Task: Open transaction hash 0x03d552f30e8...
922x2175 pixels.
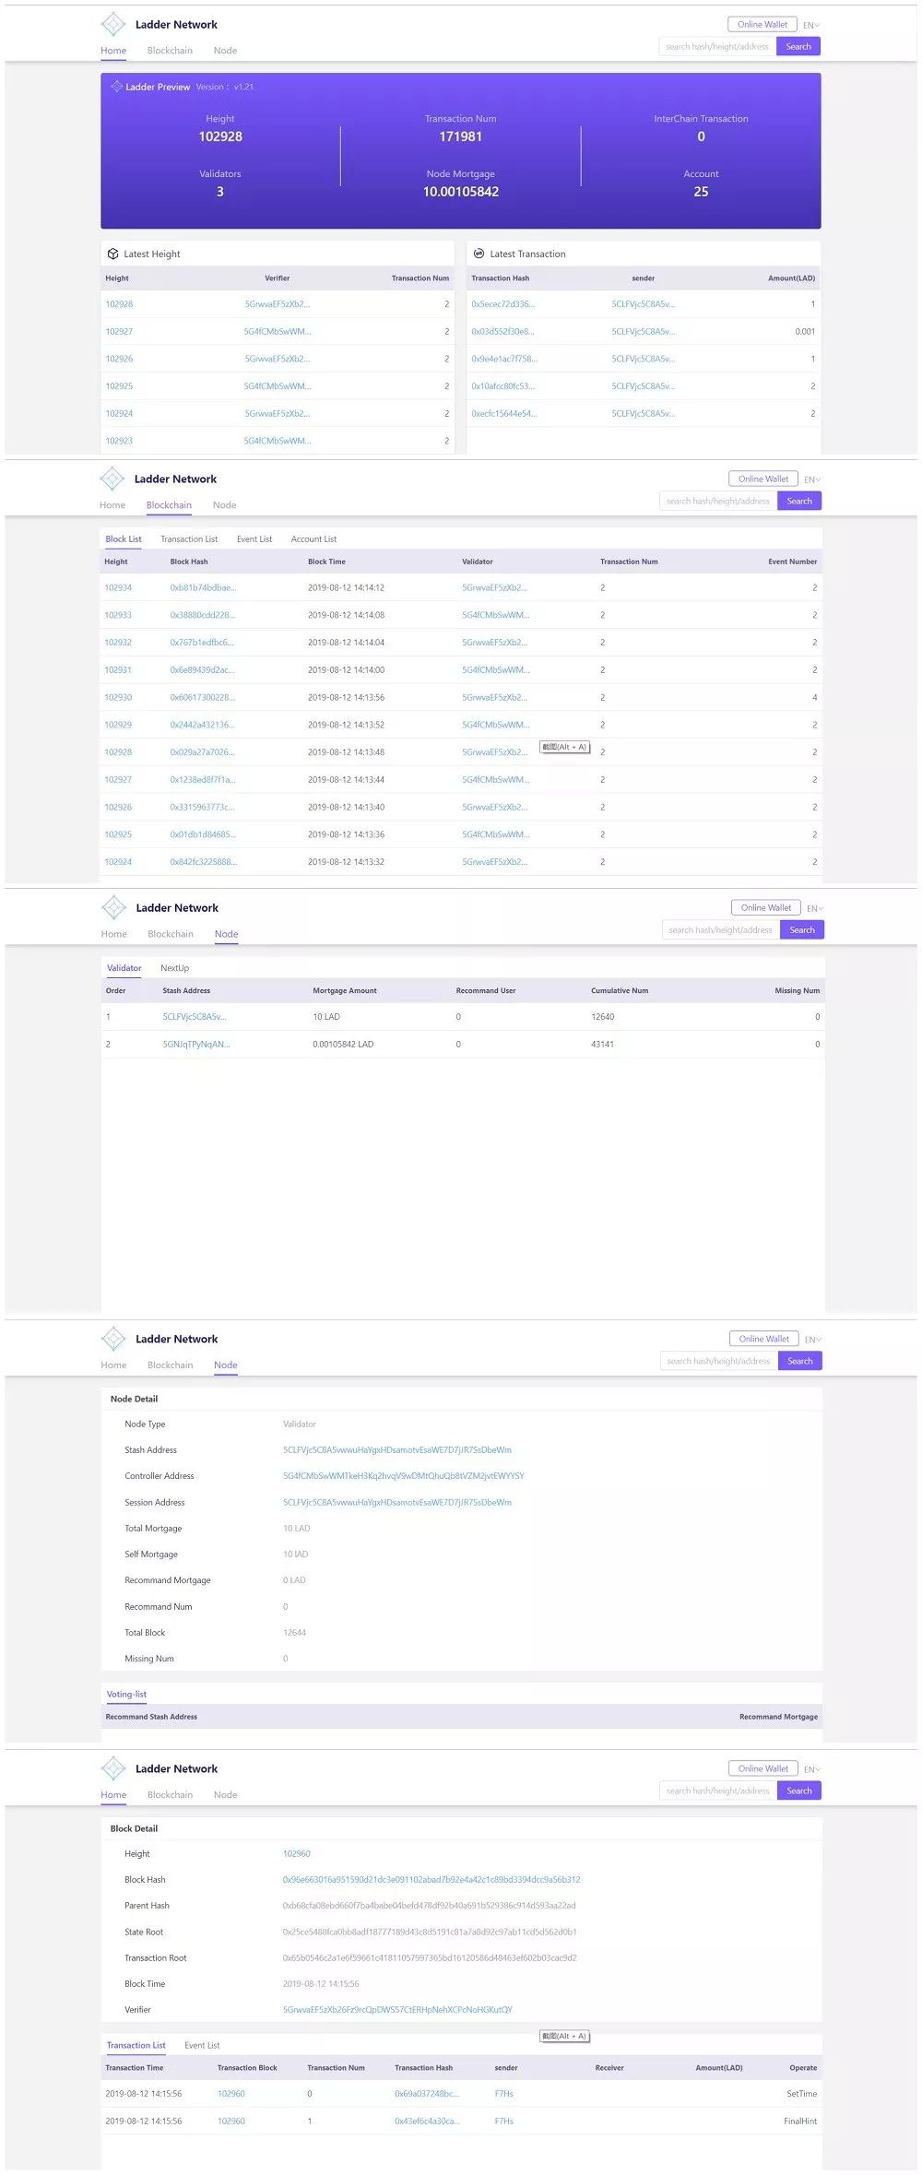Action: point(502,331)
